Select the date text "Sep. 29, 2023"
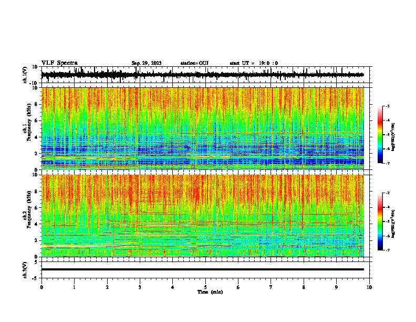The width and height of the screenshot is (416, 322). (x=147, y=63)
